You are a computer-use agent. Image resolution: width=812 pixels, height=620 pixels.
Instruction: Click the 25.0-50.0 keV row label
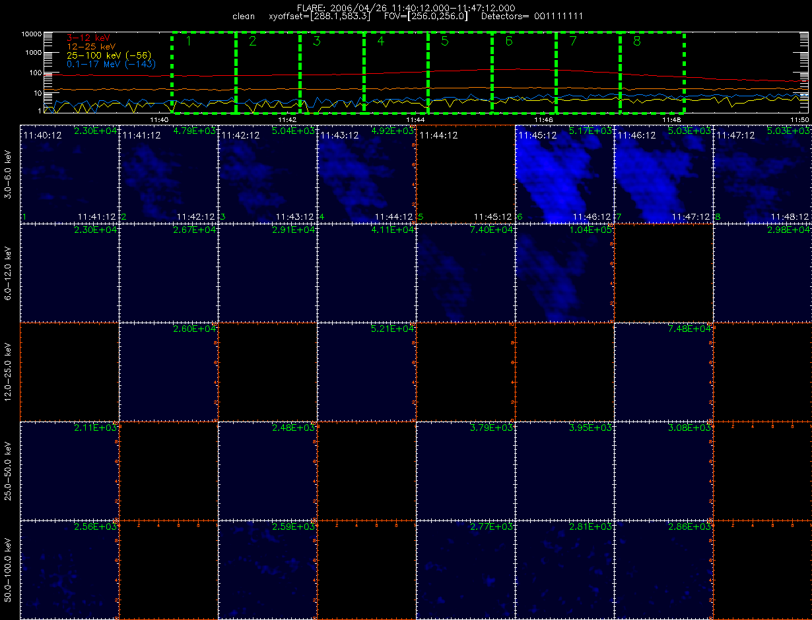(9, 470)
